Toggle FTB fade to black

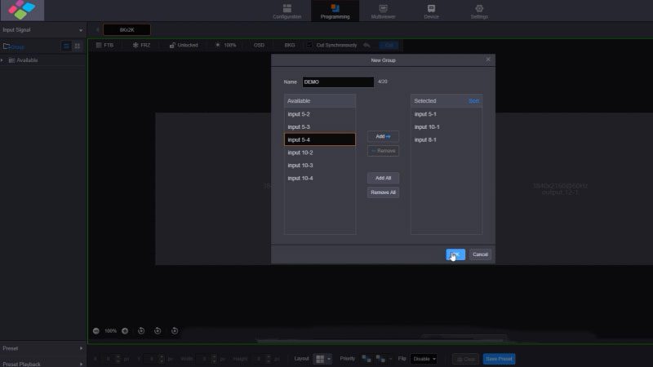click(104, 45)
